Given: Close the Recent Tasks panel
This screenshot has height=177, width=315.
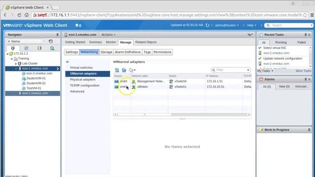Looking at the screenshot, I should click(x=310, y=35).
